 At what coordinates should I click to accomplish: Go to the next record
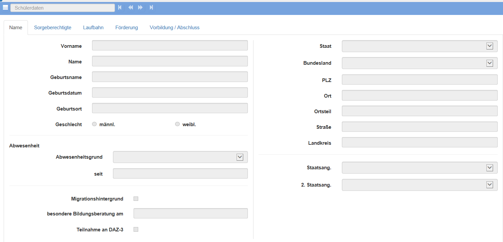point(141,7)
